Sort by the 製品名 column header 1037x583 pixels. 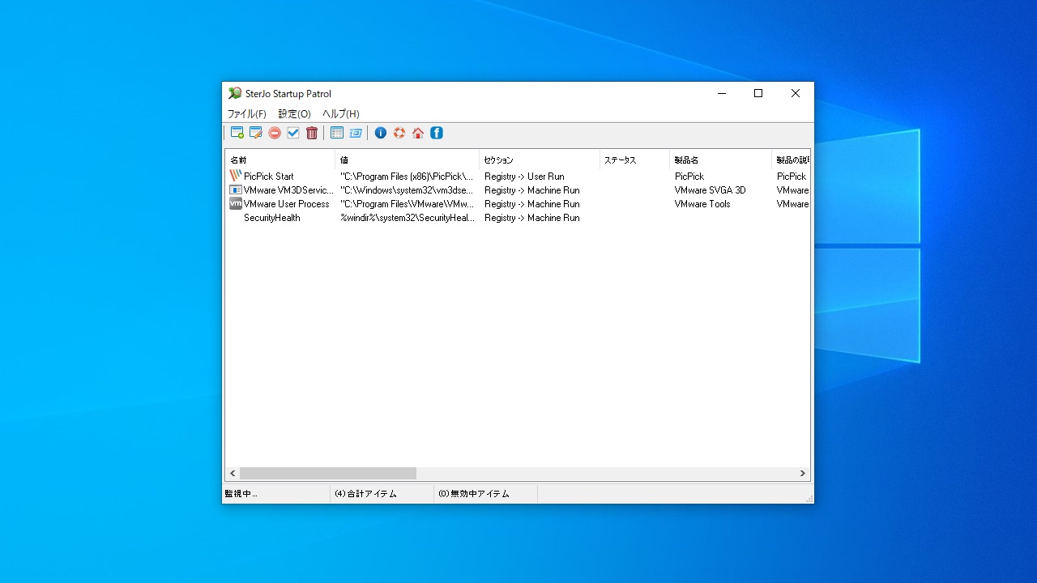click(x=721, y=160)
